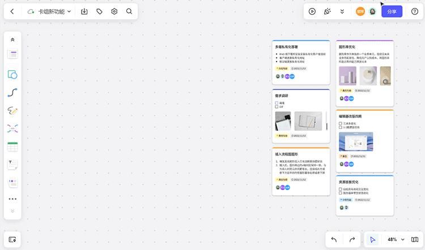Open the purple image in 图形库优化 card
The image size is (425, 250).
point(348,76)
